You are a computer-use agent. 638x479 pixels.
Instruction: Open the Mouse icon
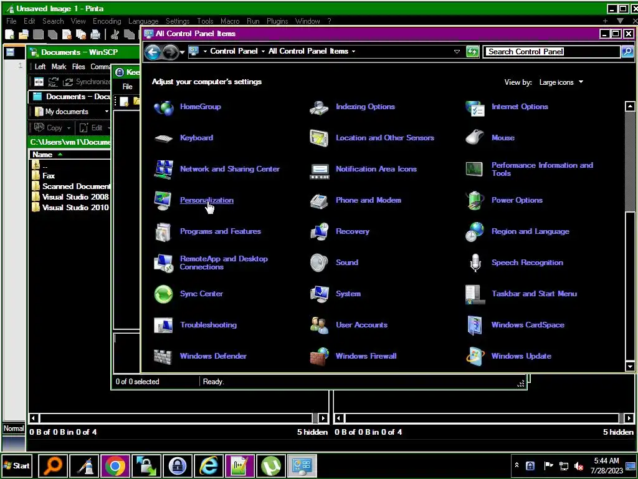474,138
